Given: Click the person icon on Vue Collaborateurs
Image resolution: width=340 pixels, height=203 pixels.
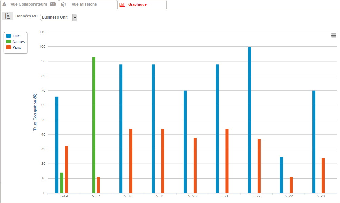Looking at the screenshot, I should point(5,5).
